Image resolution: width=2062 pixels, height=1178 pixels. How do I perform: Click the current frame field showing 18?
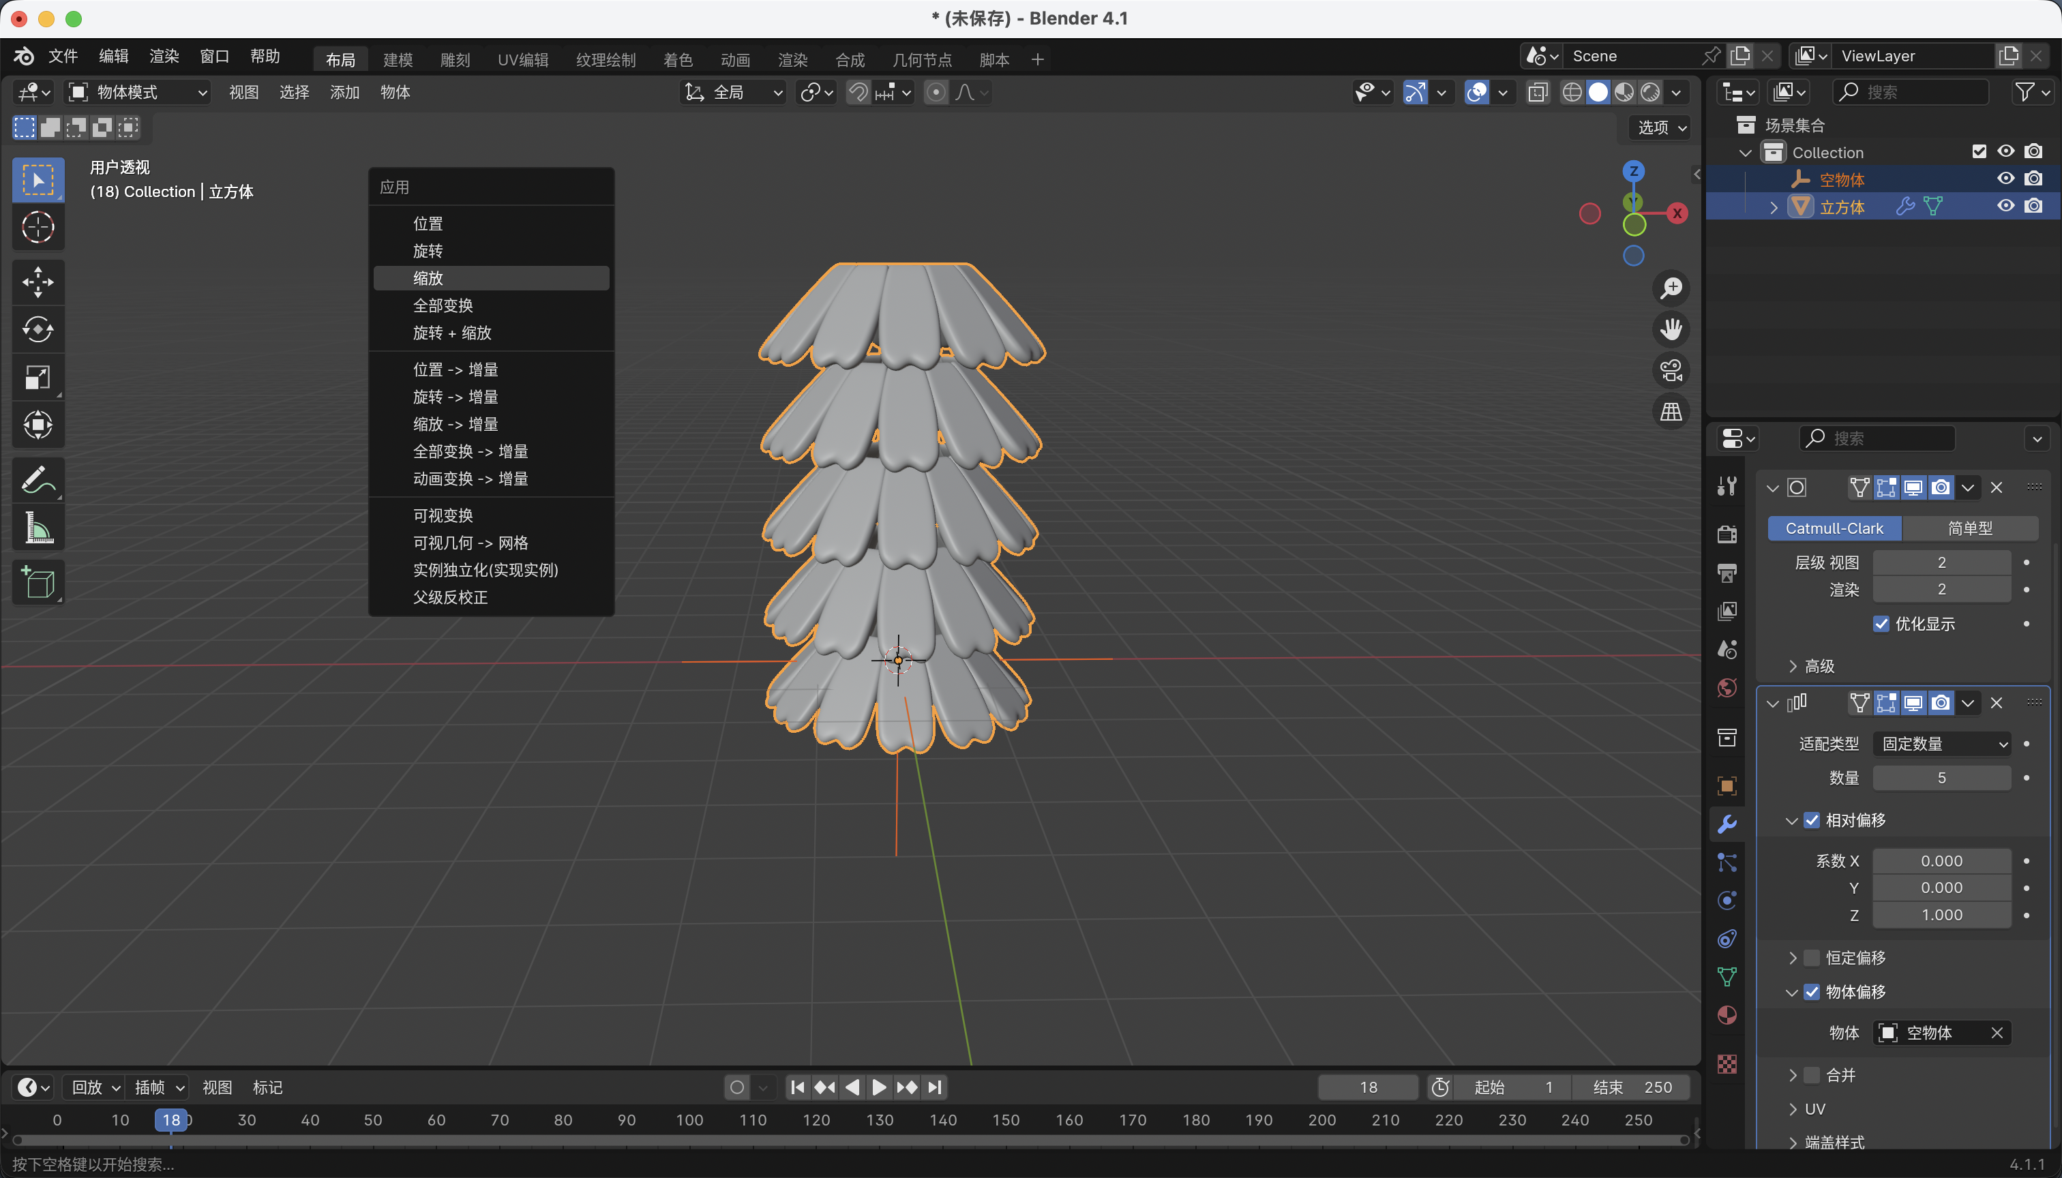click(x=1368, y=1087)
